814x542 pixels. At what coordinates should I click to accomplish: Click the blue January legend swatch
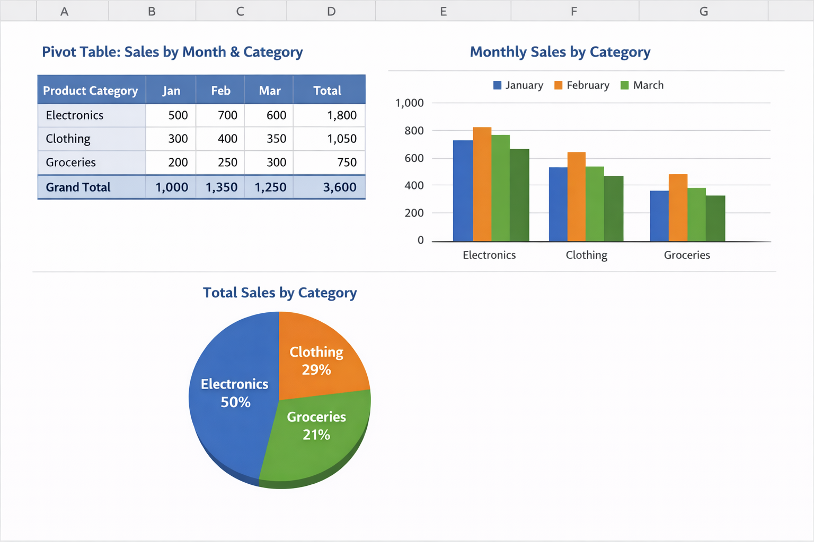[x=497, y=85]
